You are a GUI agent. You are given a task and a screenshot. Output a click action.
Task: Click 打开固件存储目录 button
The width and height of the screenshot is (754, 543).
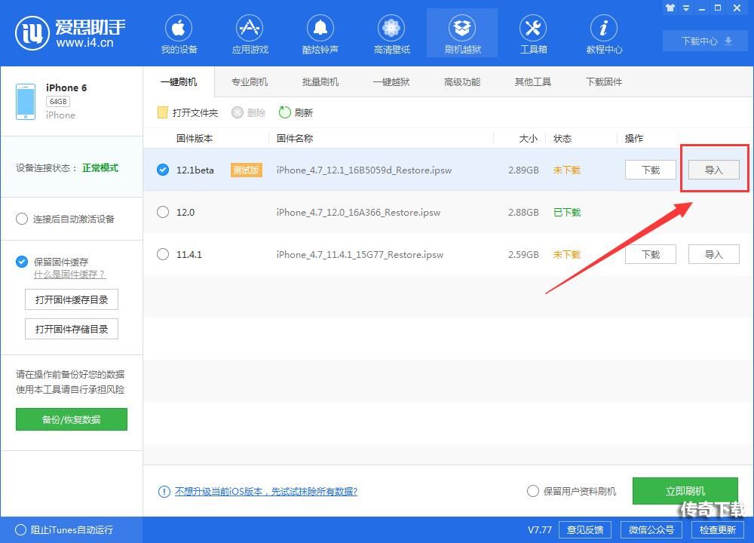[x=72, y=329]
